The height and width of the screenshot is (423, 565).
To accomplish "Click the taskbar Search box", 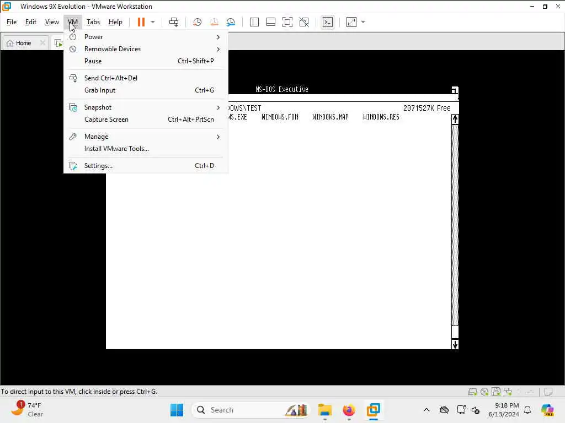I will 251,410.
